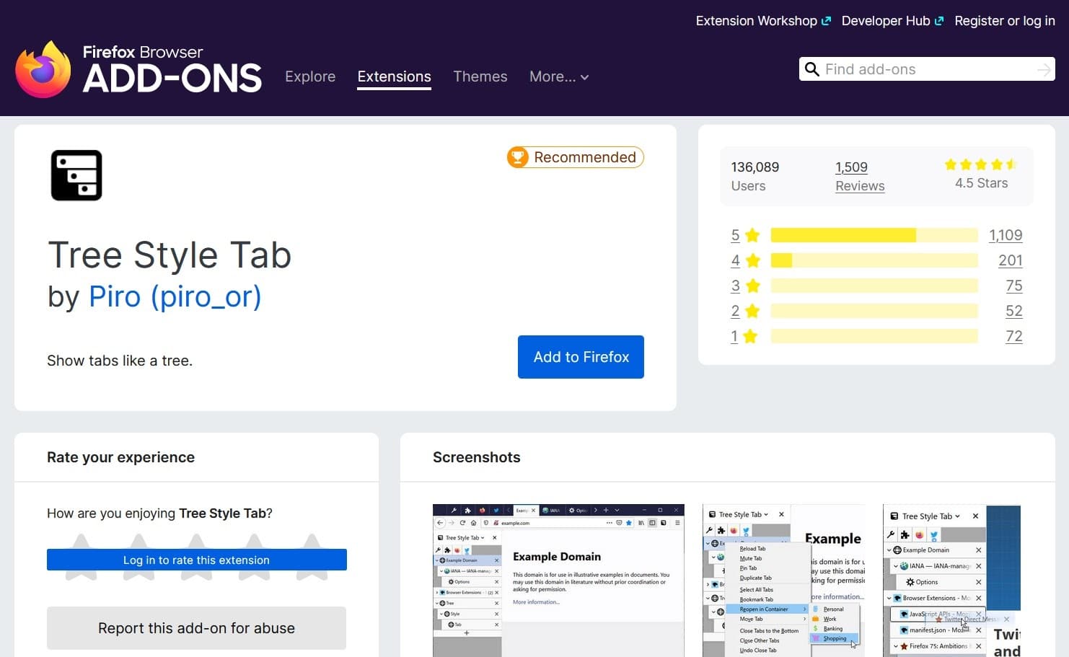Viewport: 1069px width, 657px height.
Task: Click Report this add-on for abuse
Action: 196,628
